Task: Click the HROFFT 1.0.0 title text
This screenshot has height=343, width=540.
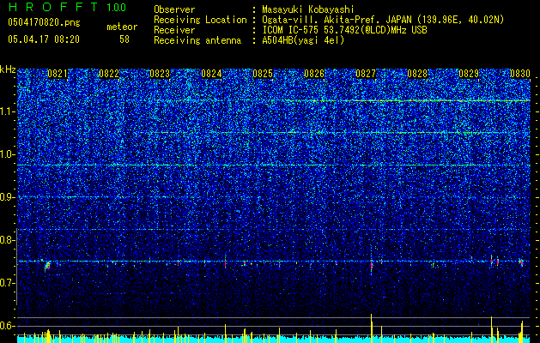Action: [x=67, y=7]
